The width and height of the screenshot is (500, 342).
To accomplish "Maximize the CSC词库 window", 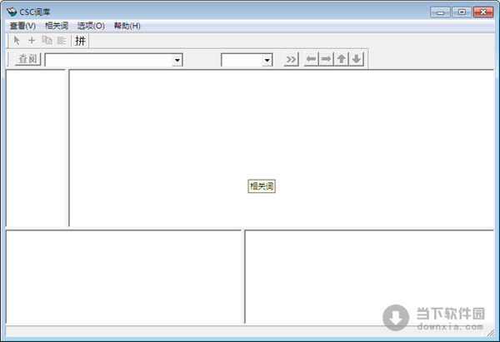I will click(462, 12).
